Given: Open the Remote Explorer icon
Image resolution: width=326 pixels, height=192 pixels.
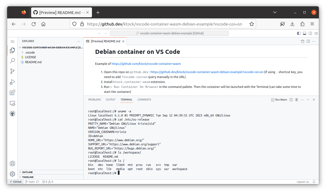Looking at the screenshot, I should point(12,103).
